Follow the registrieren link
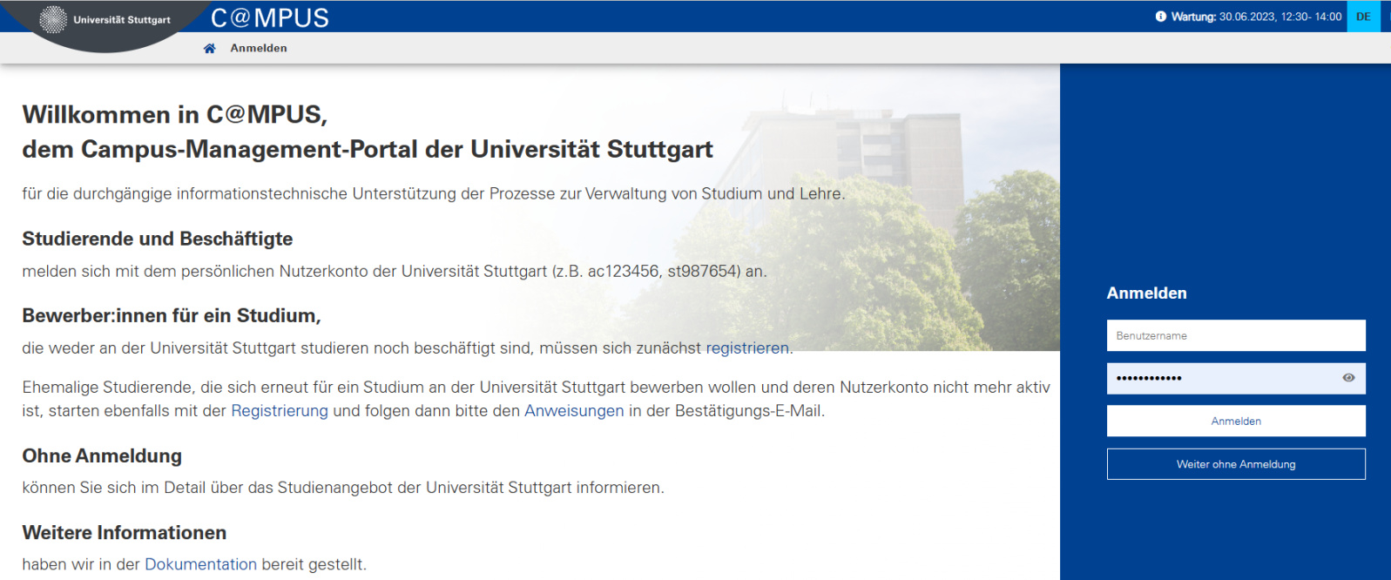 (747, 348)
